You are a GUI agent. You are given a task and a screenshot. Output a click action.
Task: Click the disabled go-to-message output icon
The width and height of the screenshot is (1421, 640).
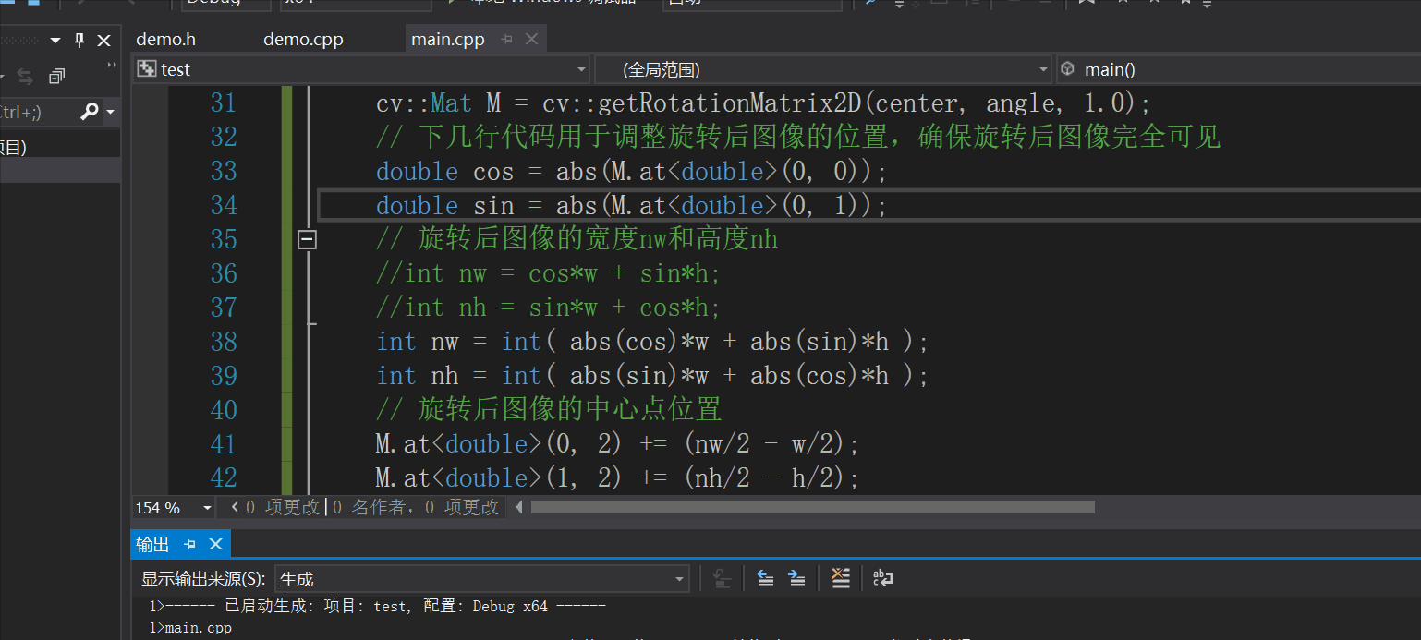723,578
